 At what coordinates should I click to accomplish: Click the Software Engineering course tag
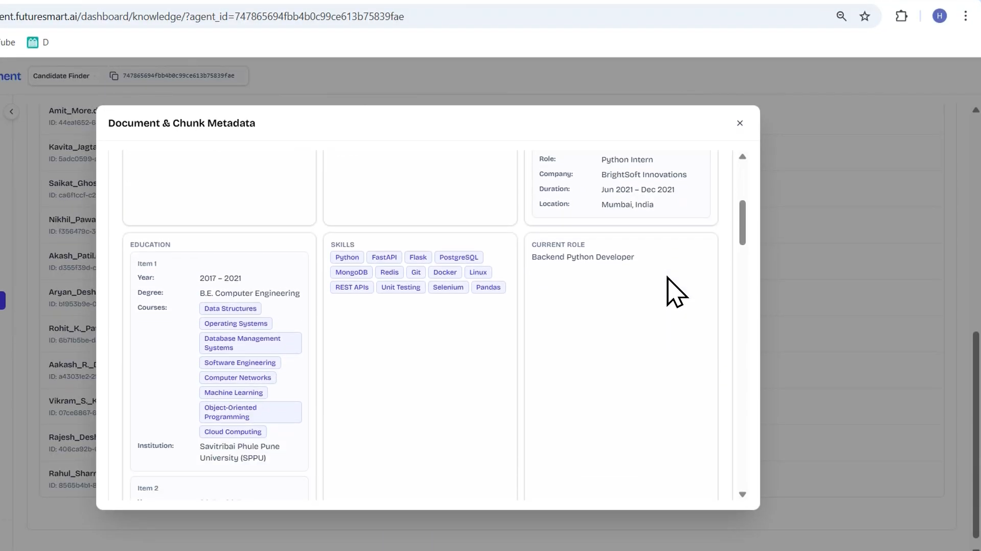[240, 363]
